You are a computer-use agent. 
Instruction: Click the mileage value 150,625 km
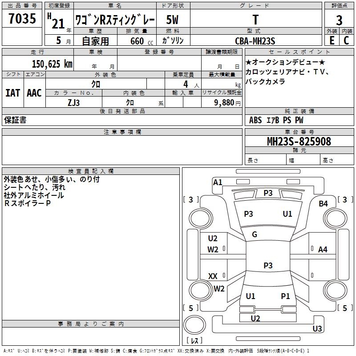coord(52,64)
